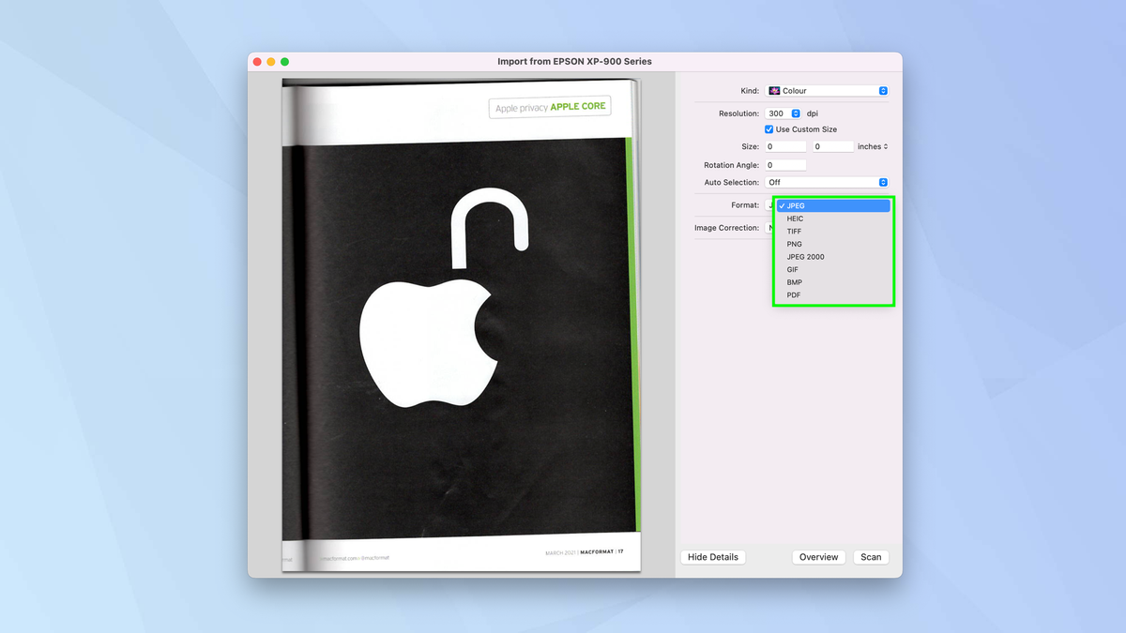Choose TIFF as the scan format

coord(794,231)
